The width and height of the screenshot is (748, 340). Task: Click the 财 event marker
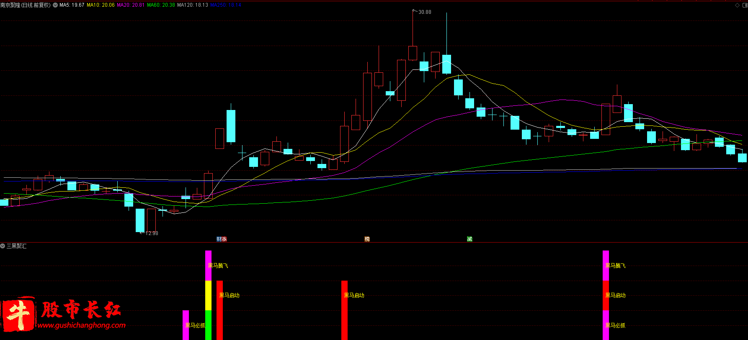click(219, 239)
